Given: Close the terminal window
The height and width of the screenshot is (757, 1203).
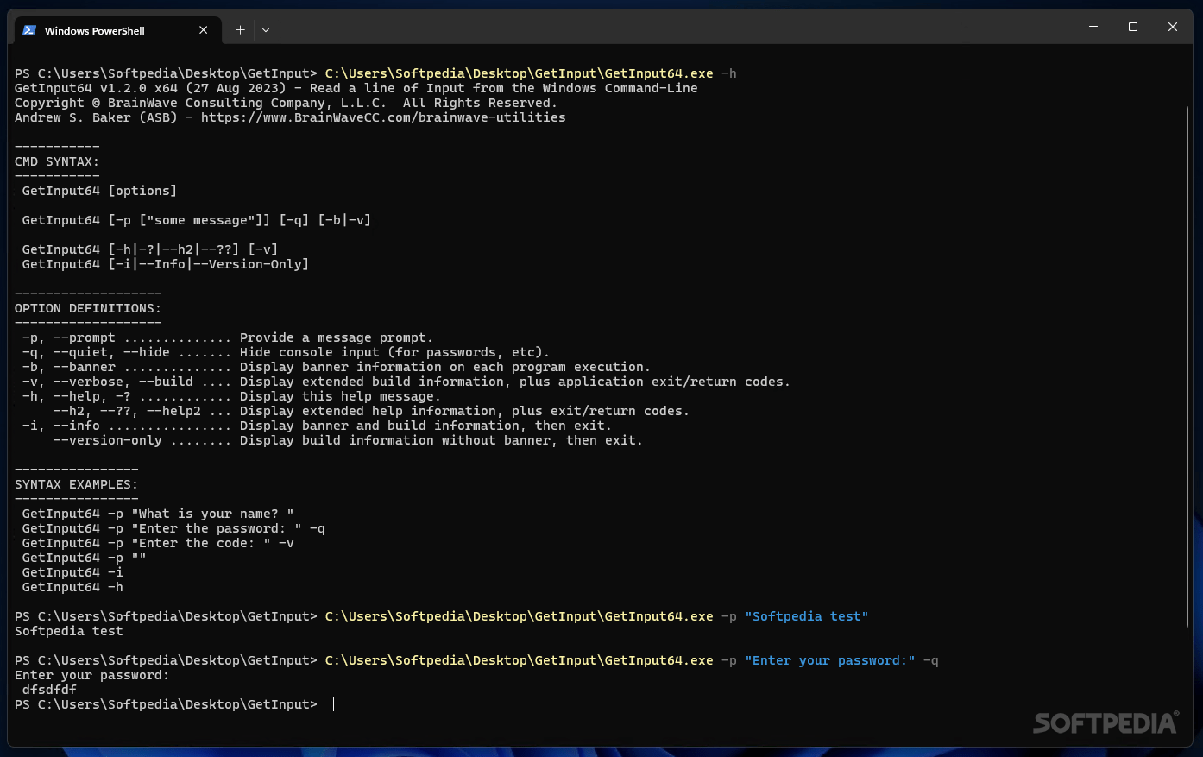Looking at the screenshot, I should (x=1173, y=27).
